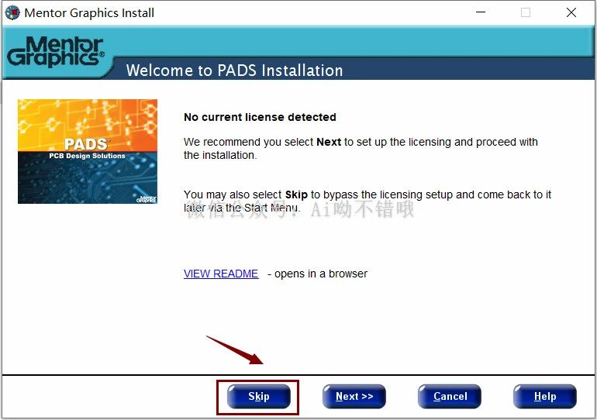
Task: Click the "No current license detected" heading
Action: 260,117
